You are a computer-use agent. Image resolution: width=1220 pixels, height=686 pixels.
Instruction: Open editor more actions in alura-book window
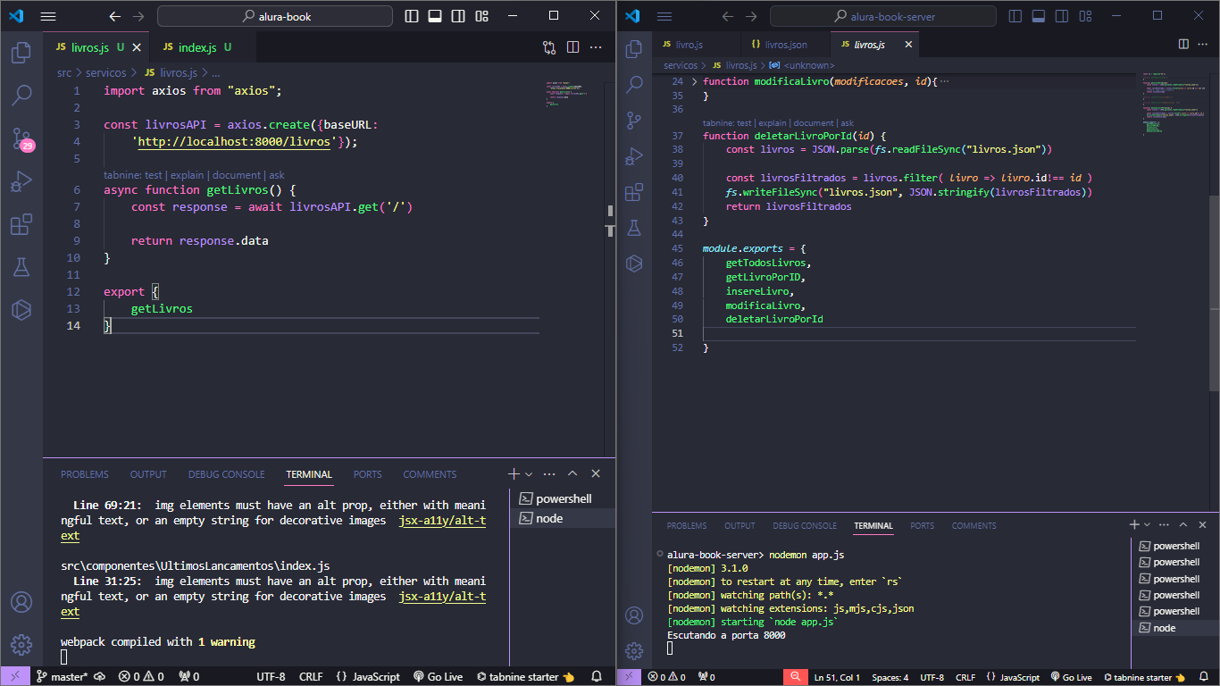(x=597, y=47)
